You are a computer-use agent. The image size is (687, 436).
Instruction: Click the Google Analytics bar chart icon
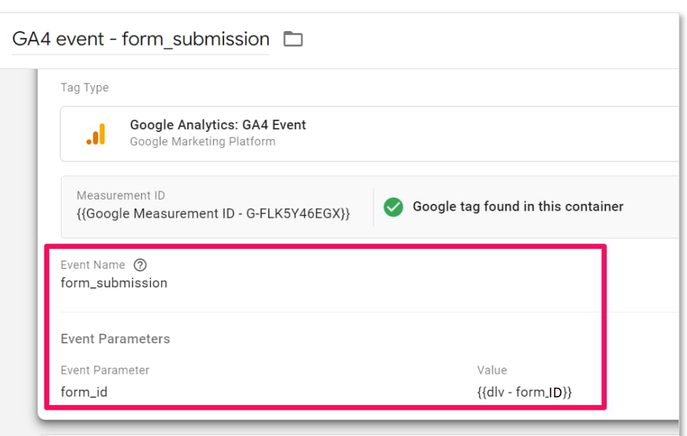pyautogui.click(x=96, y=134)
